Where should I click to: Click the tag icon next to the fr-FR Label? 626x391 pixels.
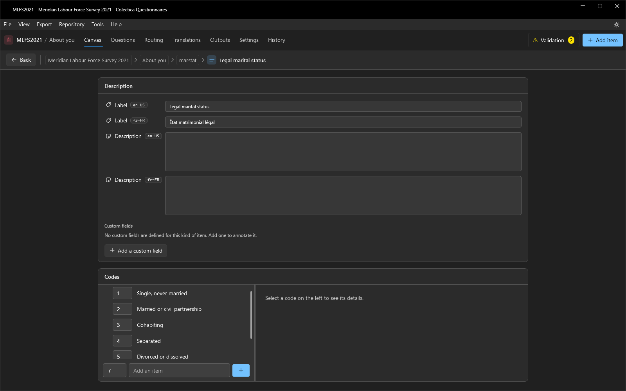(108, 120)
